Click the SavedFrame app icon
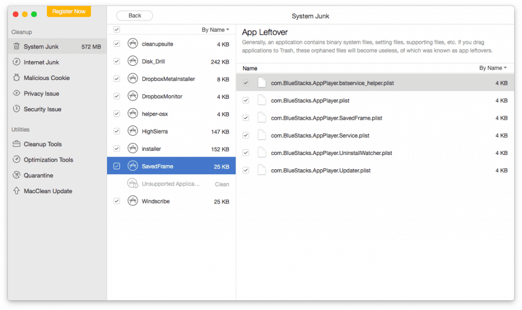This screenshot has width=522, height=310. 133,166
